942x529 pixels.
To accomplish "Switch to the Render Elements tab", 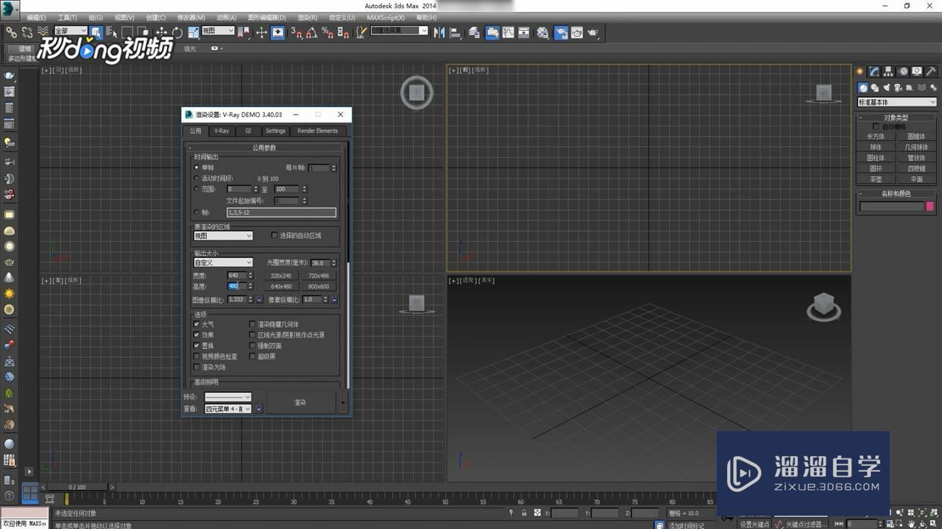I will click(318, 131).
